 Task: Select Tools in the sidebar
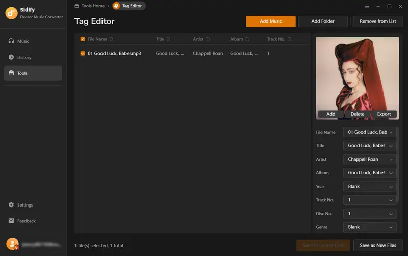(33, 73)
